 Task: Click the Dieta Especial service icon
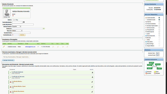point(146,32)
